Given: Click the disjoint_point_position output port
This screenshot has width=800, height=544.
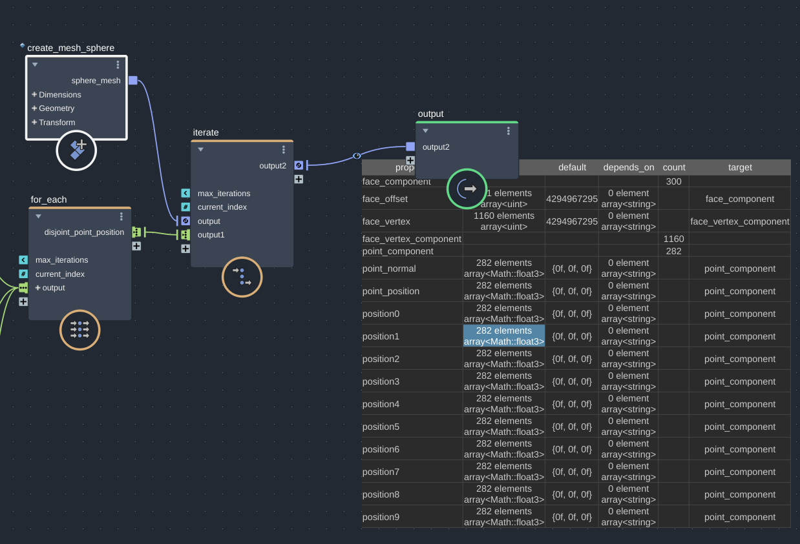Looking at the screenshot, I should click(136, 232).
